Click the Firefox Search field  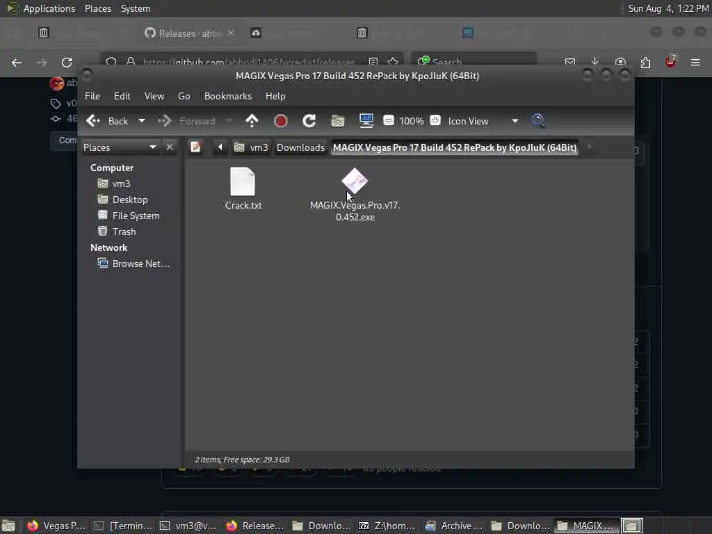pos(474,62)
